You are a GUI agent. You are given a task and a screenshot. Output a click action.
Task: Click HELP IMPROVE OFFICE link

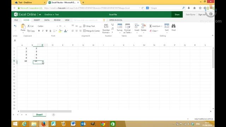pos(204,119)
